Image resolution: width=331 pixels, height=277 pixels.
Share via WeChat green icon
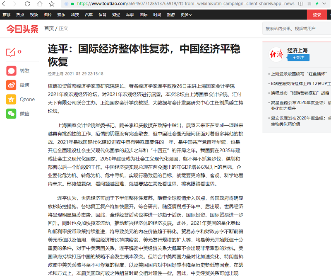tap(11, 113)
